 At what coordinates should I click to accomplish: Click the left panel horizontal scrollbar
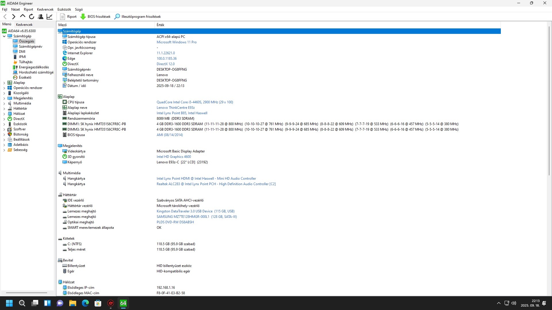click(26, 293)
